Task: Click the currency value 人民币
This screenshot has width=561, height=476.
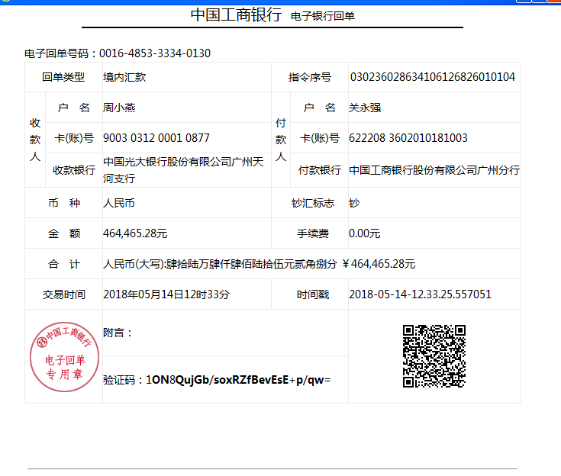Action: (119, 203)
